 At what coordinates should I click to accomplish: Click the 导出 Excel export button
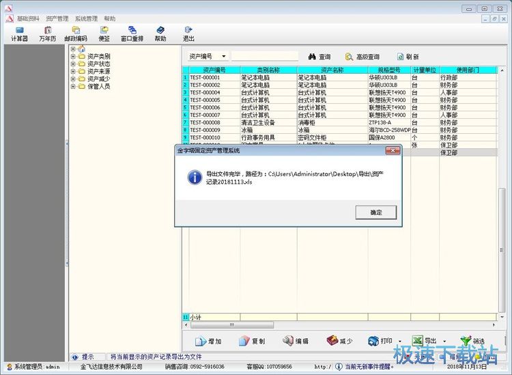click(x=424, y=341)
